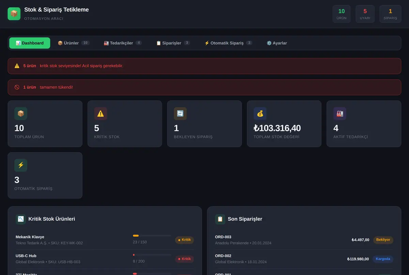Viewport: 409px width, 275px height.
Task: Select the USB-C Hub product name
Action: point(26,256)
